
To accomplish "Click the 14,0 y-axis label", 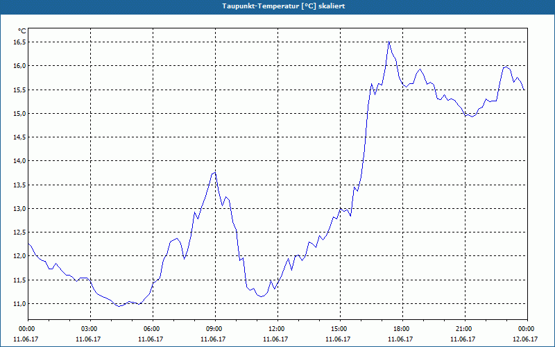I will [x=20, y=161].
